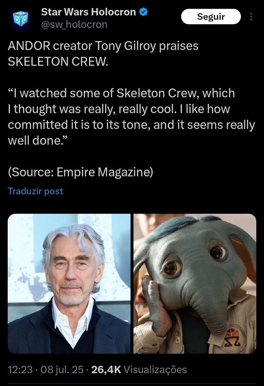Click the @sw_holocron handle
264x386 pixels.
[74, 25]
